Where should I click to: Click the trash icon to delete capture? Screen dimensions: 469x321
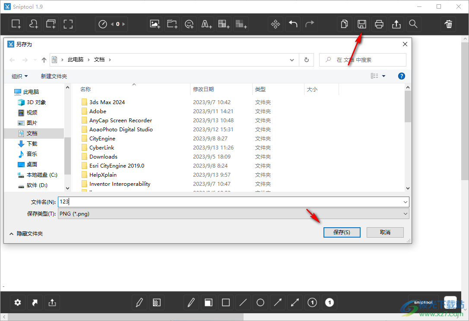[448, 24]
